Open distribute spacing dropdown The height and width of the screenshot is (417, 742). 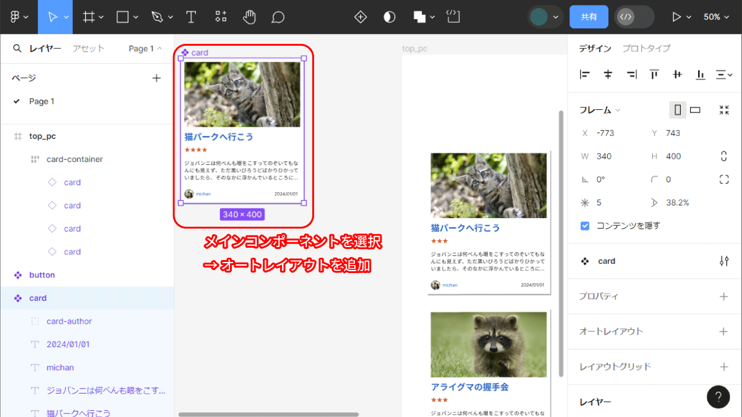click(x=724, y=75)
